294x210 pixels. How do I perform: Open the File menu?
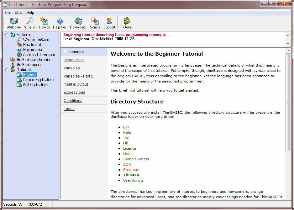[8, 12]
